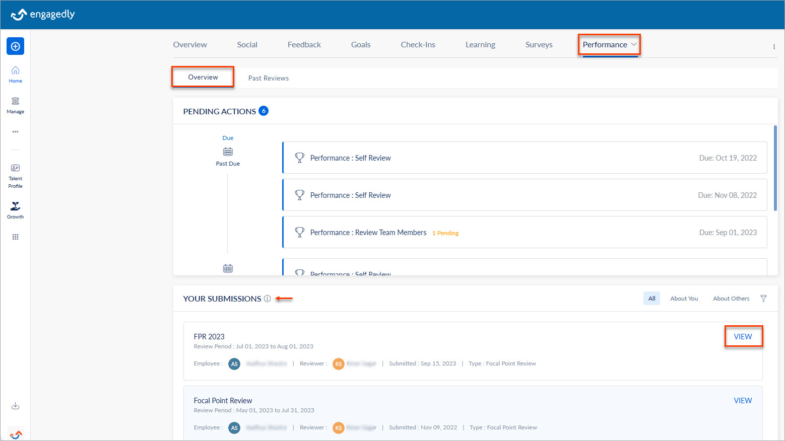Screen dimensions: 785x441
Task: Open the create (plus) icon in sidebar
Action: click(15, 46)
